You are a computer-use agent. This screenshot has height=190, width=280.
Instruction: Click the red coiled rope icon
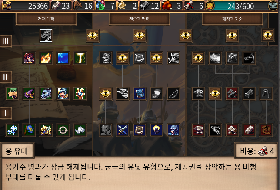click(x=266, y=130)
